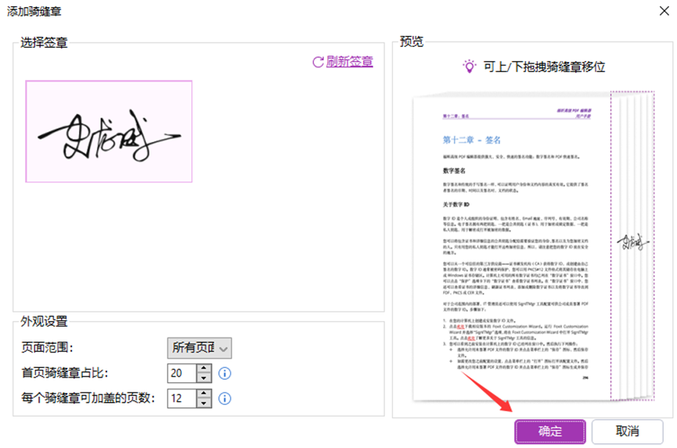Click the light bulb tip icon in preview
This screenshot has height=448, width=677.
pyautogui.click(x=469, y=67)
